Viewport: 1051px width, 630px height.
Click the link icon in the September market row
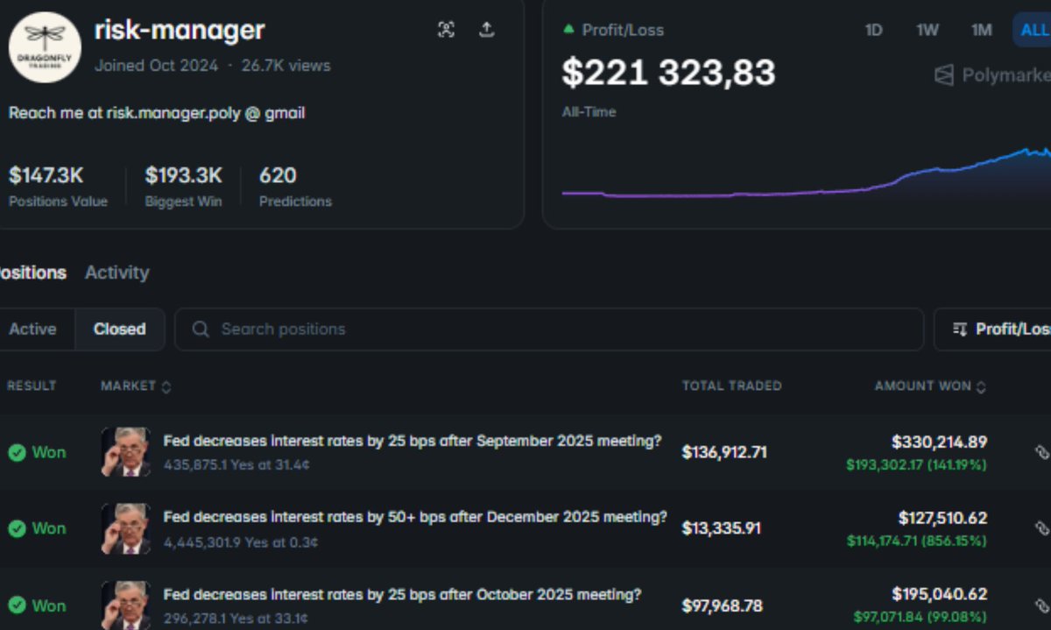coord(1041,452)
